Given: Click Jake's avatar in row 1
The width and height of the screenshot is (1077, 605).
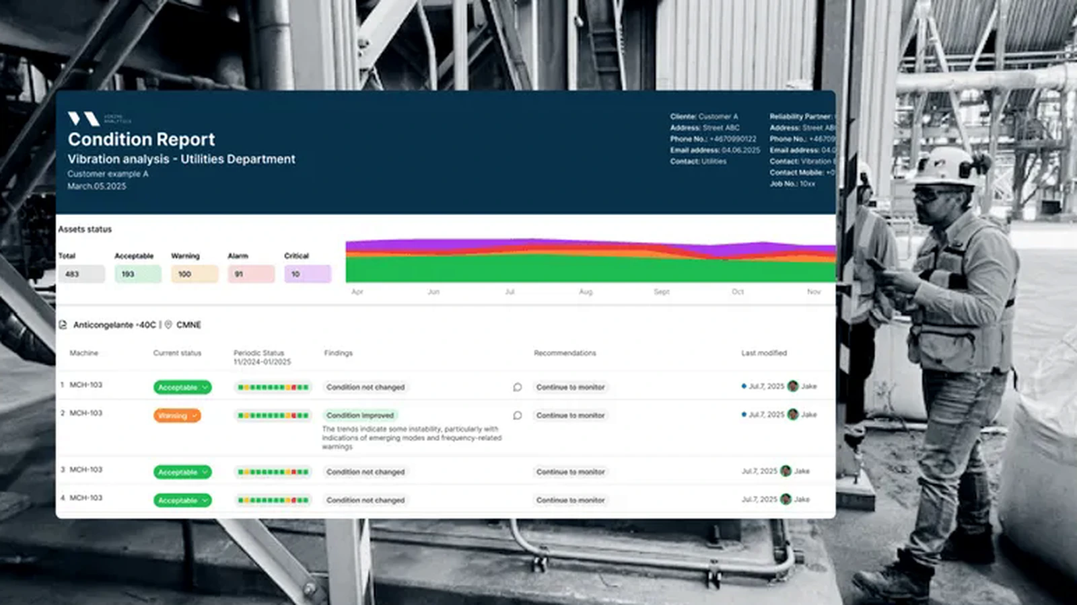Looking at the screenshot, I should 793,386.
